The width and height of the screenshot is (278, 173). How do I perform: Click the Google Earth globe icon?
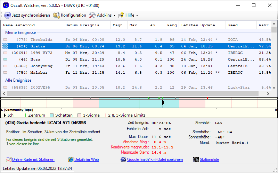[x=123, y=160]
